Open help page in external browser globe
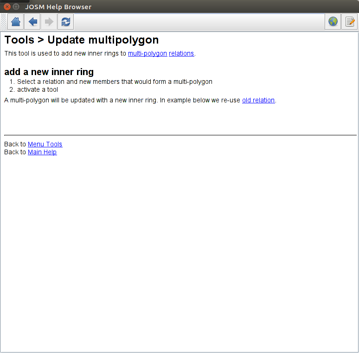The height and width of the screenshot is (353, 359). [x=333, y=22]
